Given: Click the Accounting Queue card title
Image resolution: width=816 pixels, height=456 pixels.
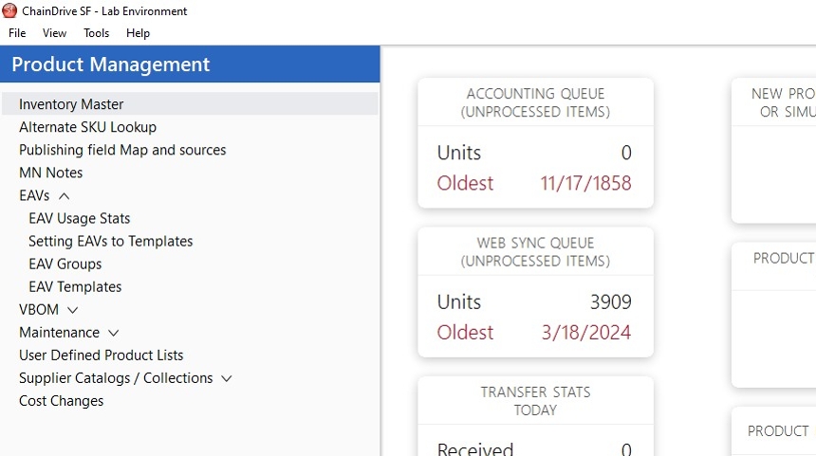Looking at the screenshot, I should (x=535, y=102).
